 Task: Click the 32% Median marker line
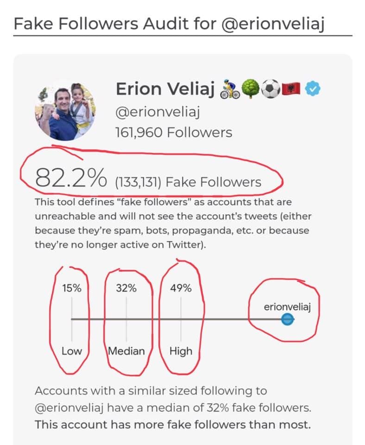click(126, 319)
